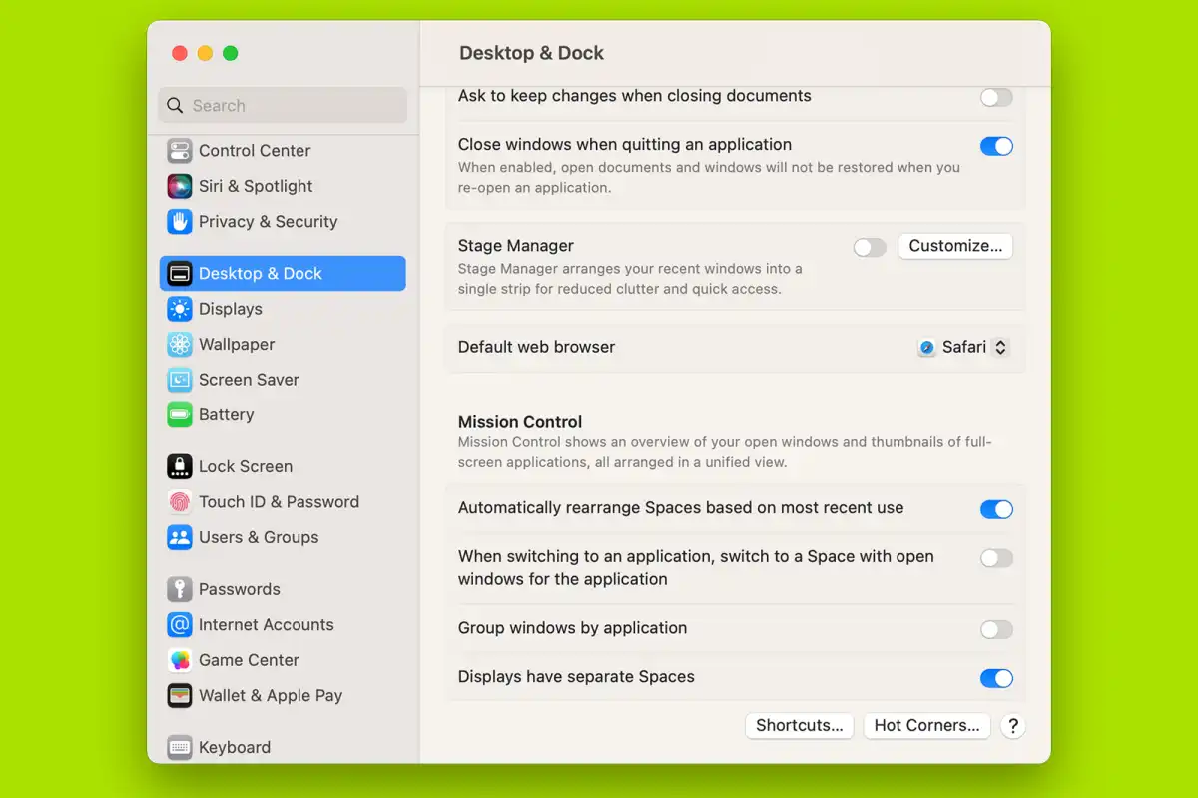The width and height of the screenshot is (1198, 798).
Task: Enable switch to Space with open windows toggle
Action: pos(996,558)
